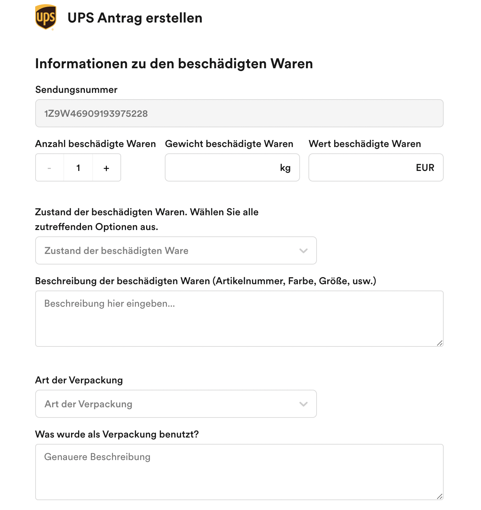Click the Anzahl beschädigte Waren label

[95, 144]
